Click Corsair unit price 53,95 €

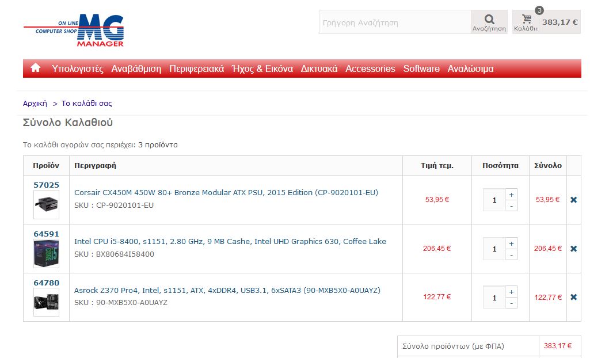[437, 200]
